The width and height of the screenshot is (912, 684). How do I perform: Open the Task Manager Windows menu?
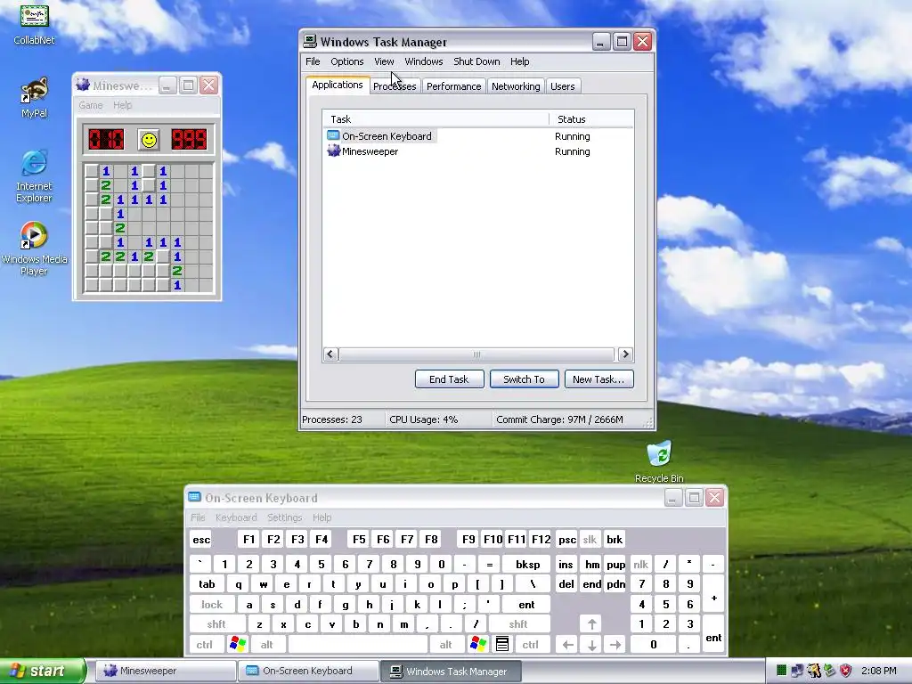coord(423,61)
